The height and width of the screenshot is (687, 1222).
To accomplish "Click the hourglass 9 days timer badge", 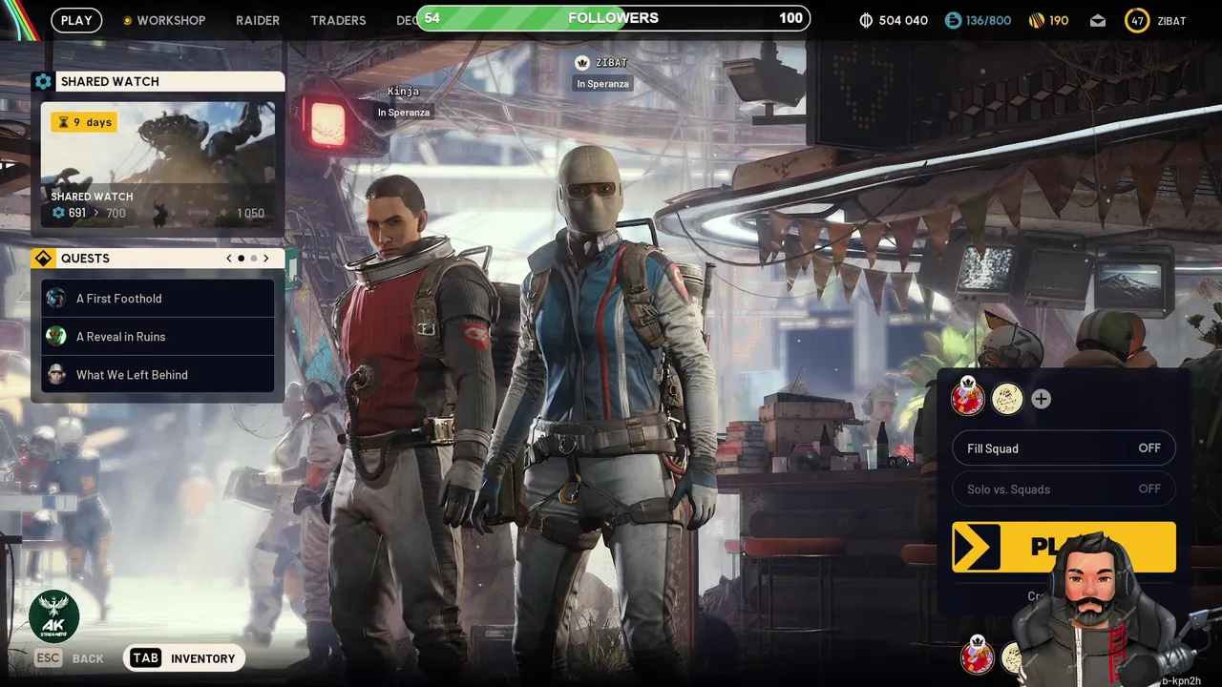I will click(x=84, y=122).
